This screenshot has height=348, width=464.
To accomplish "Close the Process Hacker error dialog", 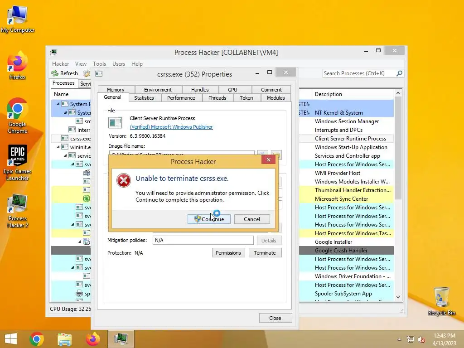I will point(268,160).
